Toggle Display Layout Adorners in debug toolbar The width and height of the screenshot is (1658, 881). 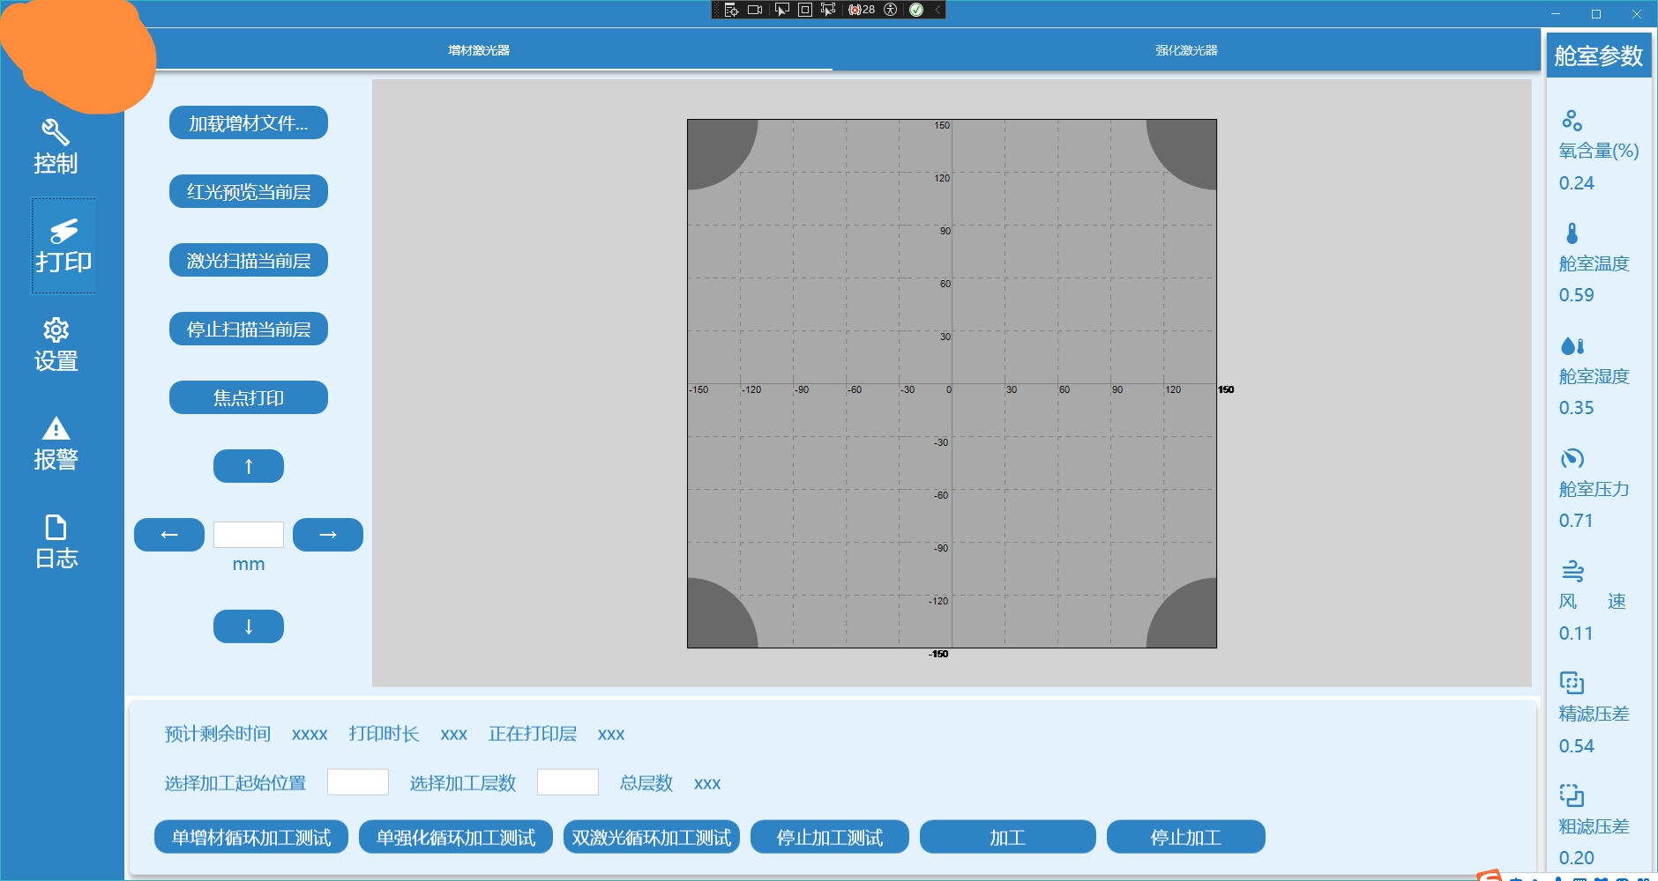click(804, 10)
